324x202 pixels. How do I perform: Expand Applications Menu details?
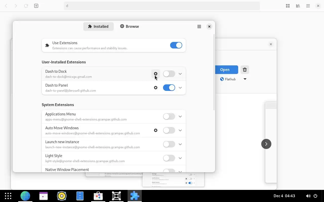pyautogui.click(x=180, y=116)
